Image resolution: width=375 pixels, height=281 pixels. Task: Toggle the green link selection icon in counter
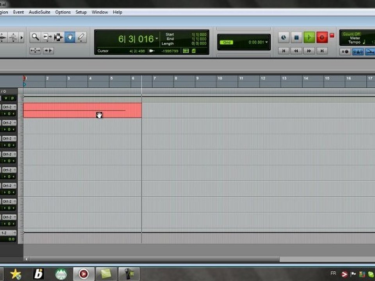tap(186, 51)
